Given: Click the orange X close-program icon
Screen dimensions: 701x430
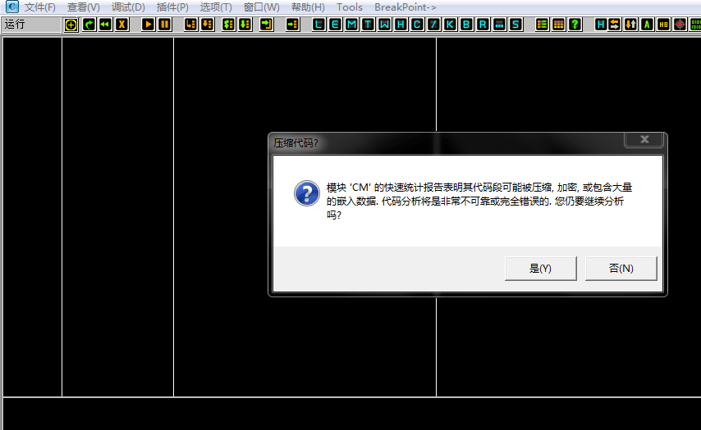Looking at the screenshot, I should coord(122,25).
